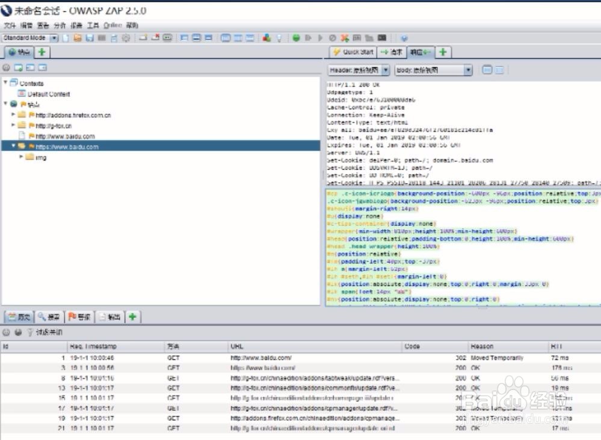Create a new session with the blank page icon
Viewport: 601px width, 440px height.
click(66, 38)
